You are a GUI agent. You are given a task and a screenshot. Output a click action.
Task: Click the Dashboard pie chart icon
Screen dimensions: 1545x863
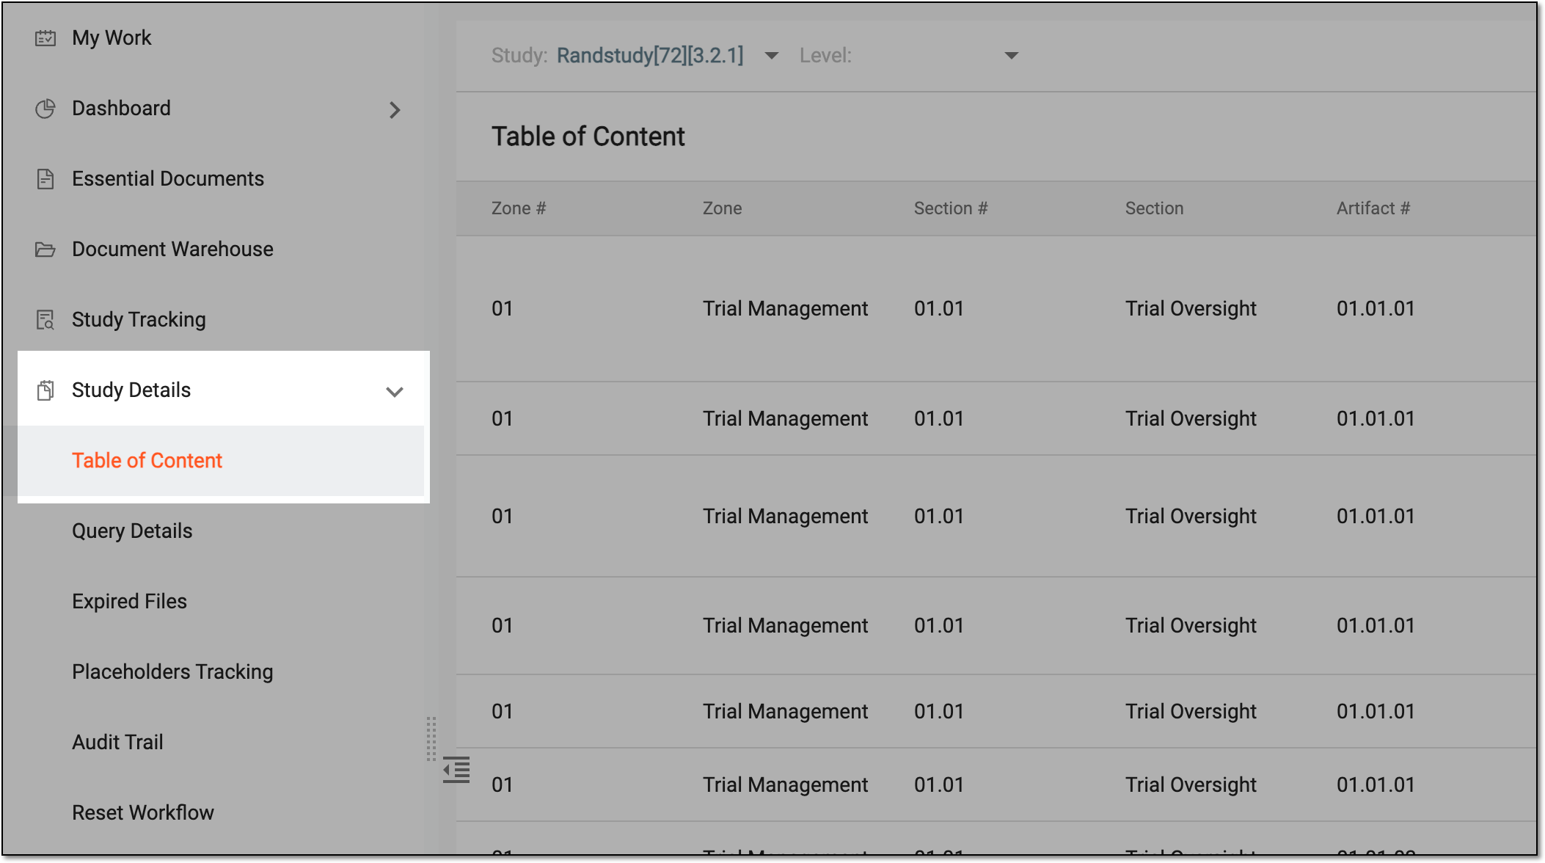[x=45, y=109]
